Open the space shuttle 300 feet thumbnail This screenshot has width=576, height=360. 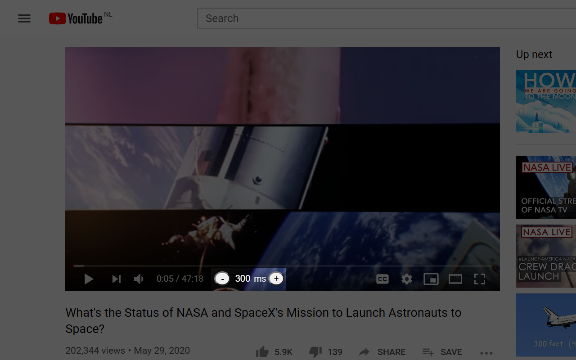pyautogui.click(x=546, y=325)
